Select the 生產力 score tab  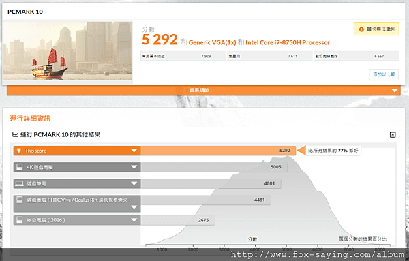pyautogui.click(x=270, y=56)
